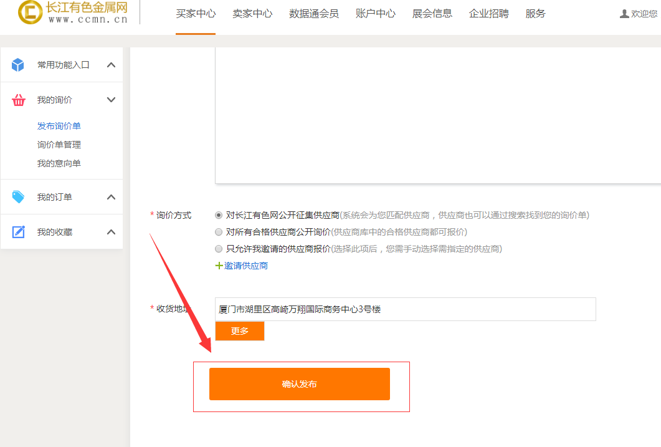This screenshot has height=447, width=661.
Task: Click the orange 更多 button
Action: [x=240, y=331]
